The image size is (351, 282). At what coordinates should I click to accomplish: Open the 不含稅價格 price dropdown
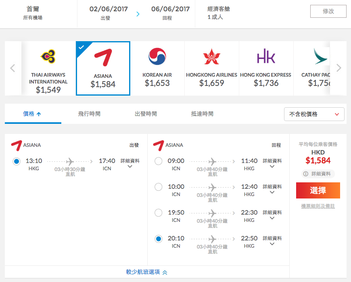(314, 114)
